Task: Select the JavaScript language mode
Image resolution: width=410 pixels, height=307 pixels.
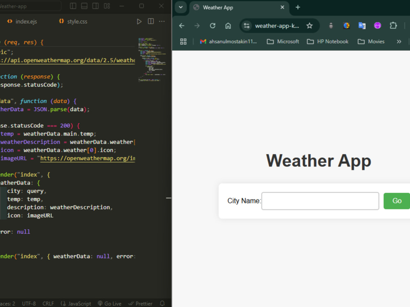Action: (x=76, y=304)
